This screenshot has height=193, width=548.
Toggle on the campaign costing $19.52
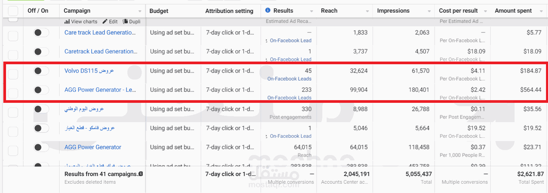tap(41, 128)
